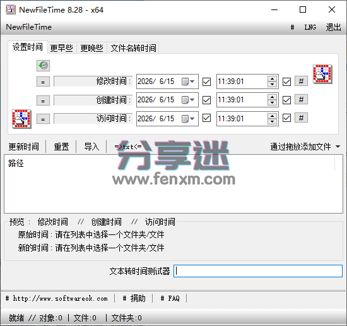This screenshot has width=347, height=326.
Task: Click the green clock reset-to-now icon
Action: coord(43,66)
